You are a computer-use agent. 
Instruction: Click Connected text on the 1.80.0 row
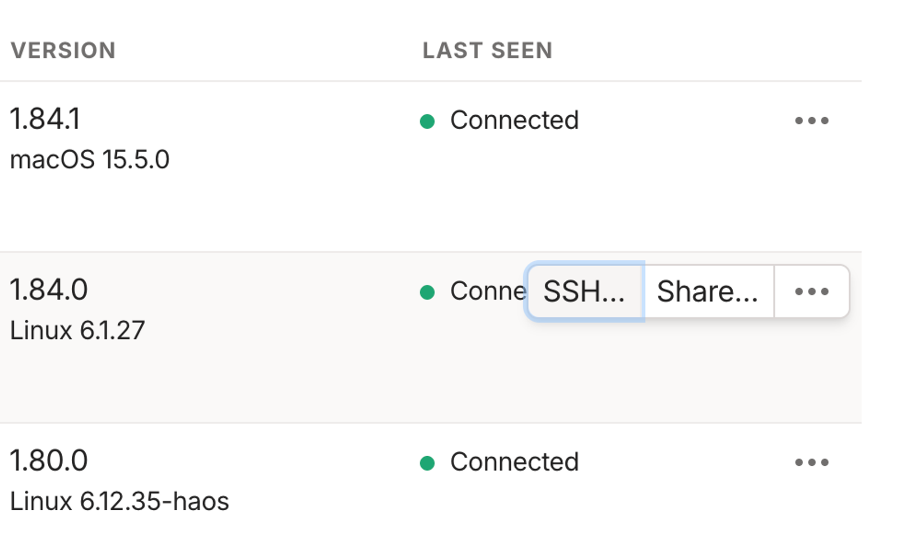point(514,461)
